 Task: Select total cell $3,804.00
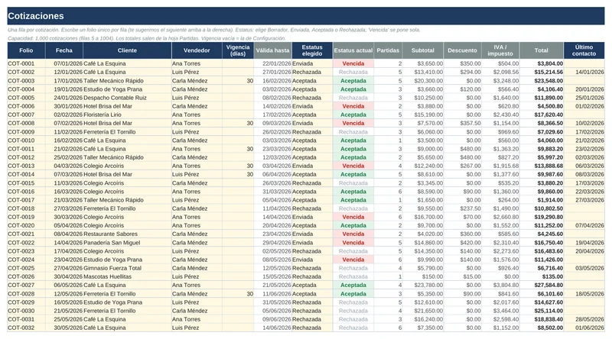coord(542,63)
